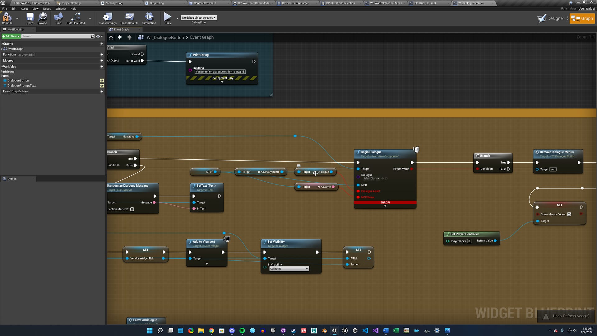Open Class Settings
This screenshot has height=336, width=597.
coord(107,19)
